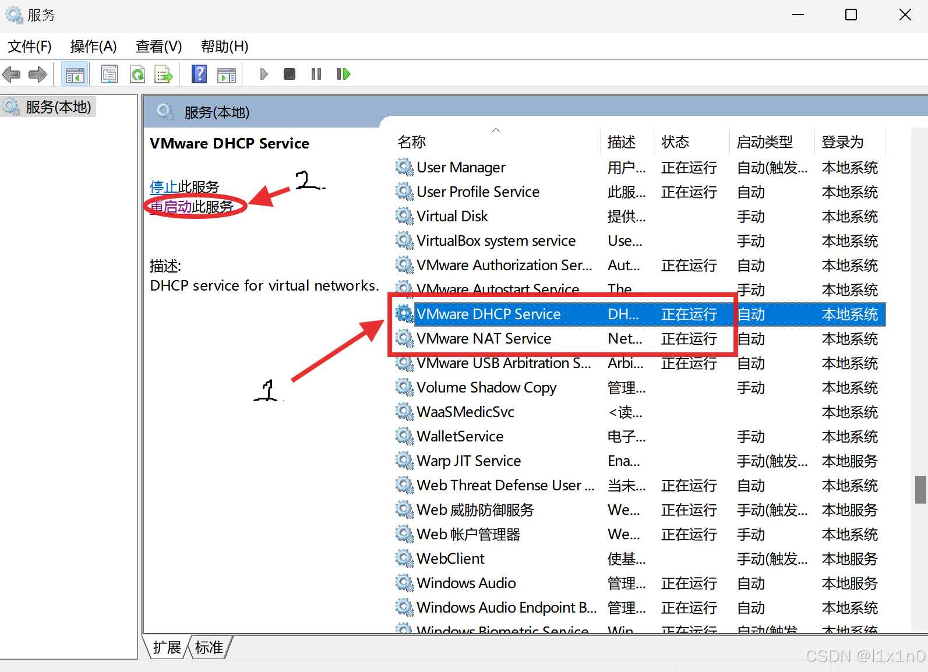Select the Windows Audio service row
This screenshot has width=928, height=672.
[640, 583]
